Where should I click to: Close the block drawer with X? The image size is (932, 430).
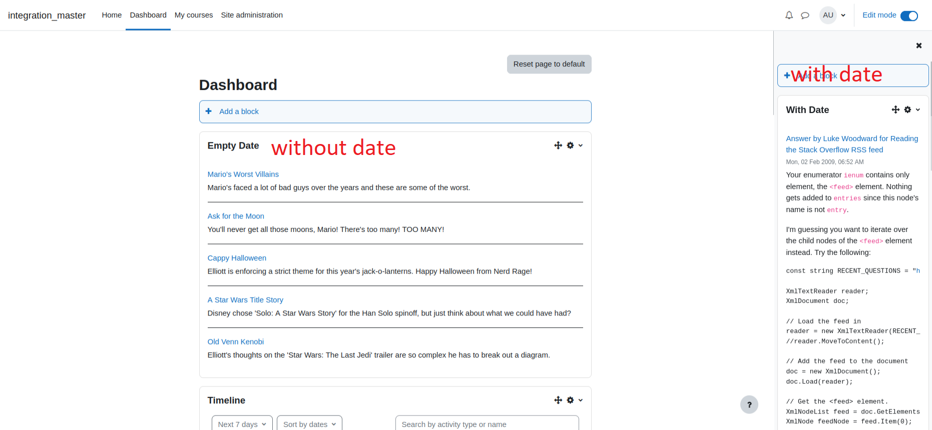pos(919,45)
